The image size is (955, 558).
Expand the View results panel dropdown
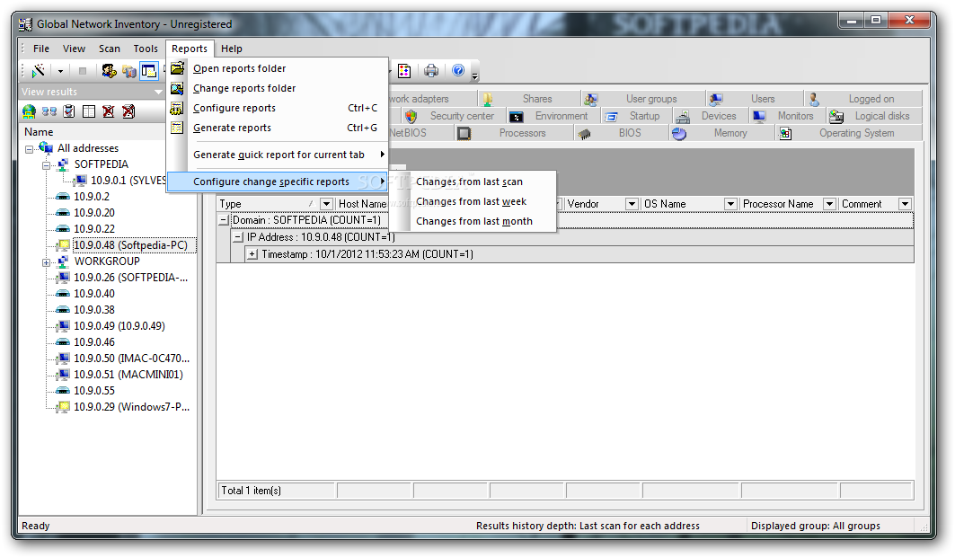158,92
